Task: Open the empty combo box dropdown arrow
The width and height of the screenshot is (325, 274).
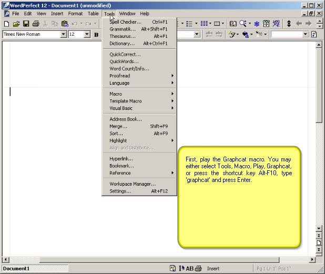Action: [306, 34]
